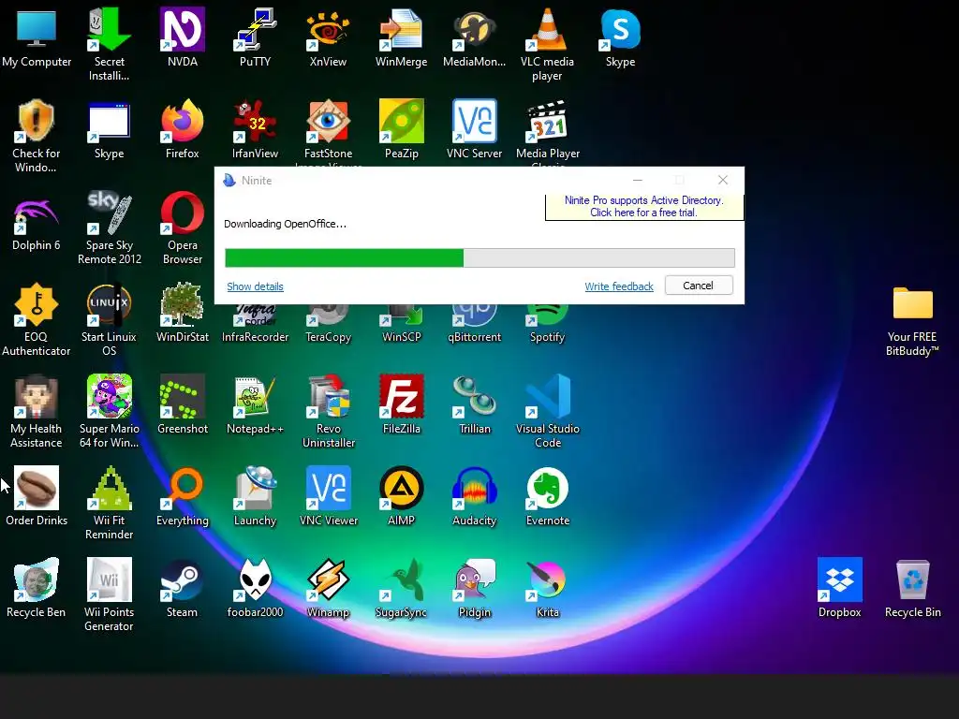Select the FileZilla desktop icon
This screenshot has height=719, width=959.
[401, 396]
